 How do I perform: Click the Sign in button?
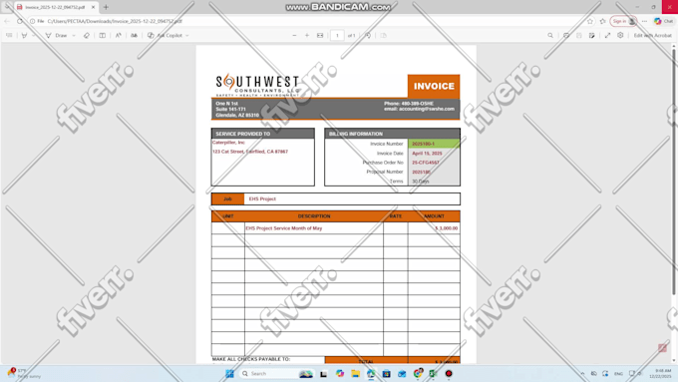(x=623, y=21)
